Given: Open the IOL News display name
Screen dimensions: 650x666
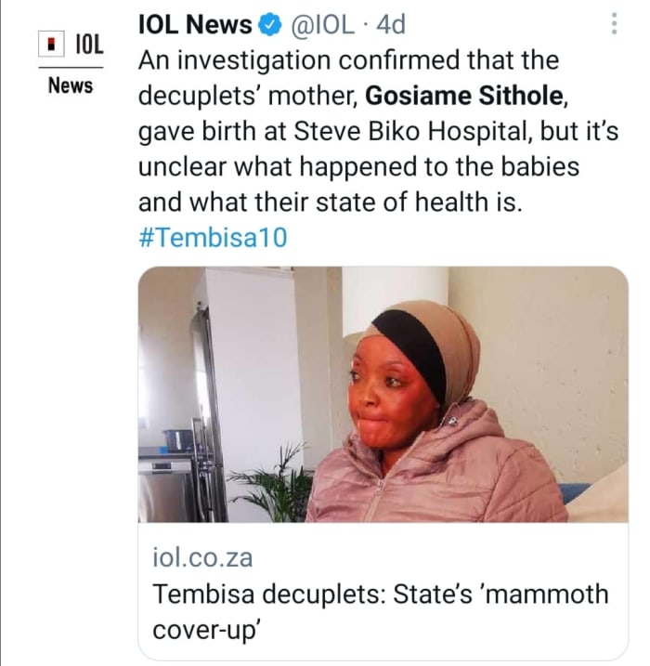Looking at the screenshot, I should tap(197, 26).
